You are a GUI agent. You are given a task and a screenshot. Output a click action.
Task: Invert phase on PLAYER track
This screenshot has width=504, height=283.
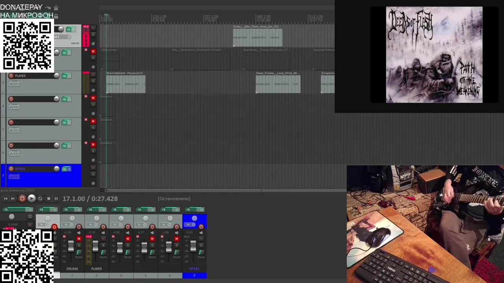93,90
